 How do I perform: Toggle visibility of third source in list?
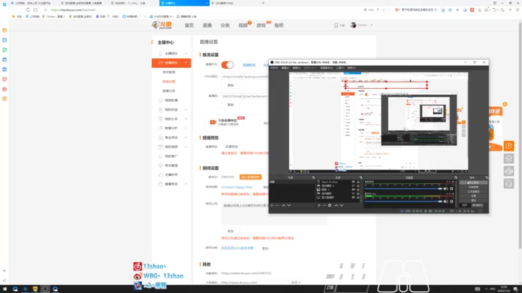click(353, 189)
